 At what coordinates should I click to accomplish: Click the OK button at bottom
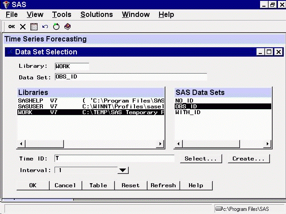[x=33, y=185]
